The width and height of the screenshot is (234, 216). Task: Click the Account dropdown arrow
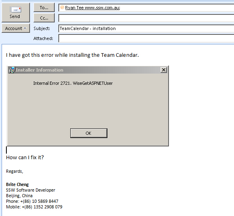pos(25,28)
